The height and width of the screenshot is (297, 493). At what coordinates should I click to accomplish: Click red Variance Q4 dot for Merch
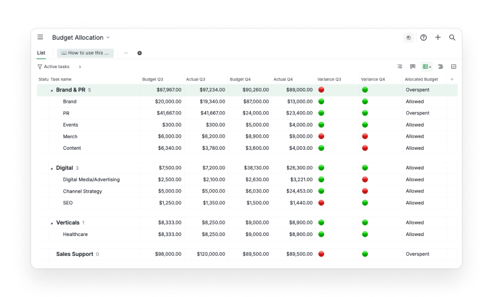(365, 136)
